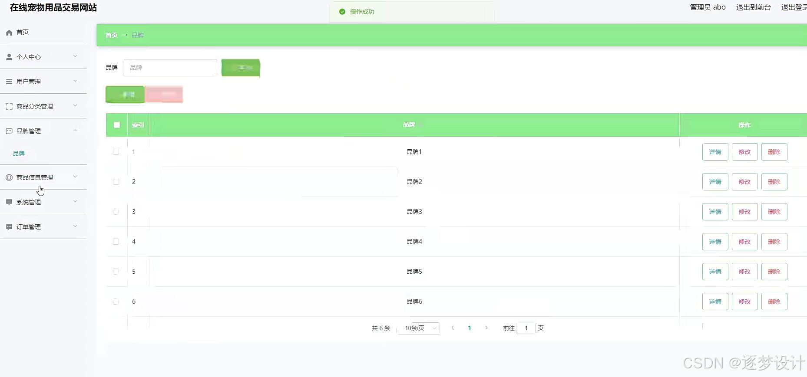
Task: Click 管理员 abo in the header
Action: (708, 7)
